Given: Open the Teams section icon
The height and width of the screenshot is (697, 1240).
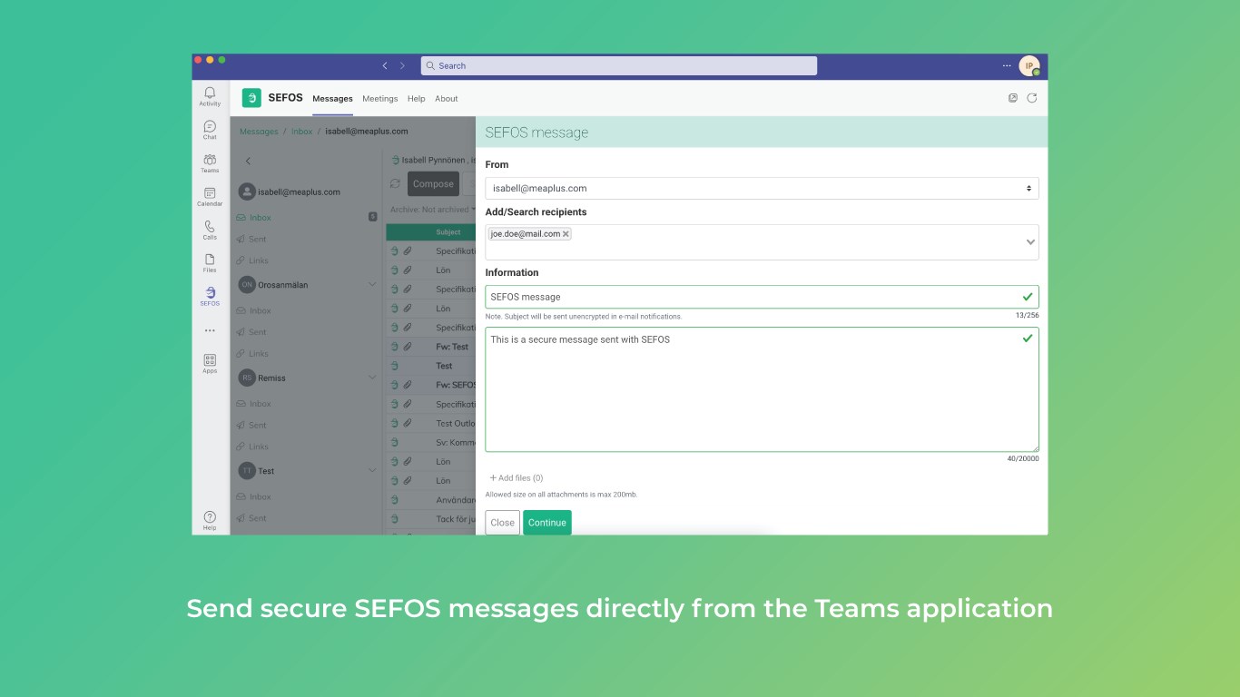Looking at the screenshot, I should click(210, 163).
